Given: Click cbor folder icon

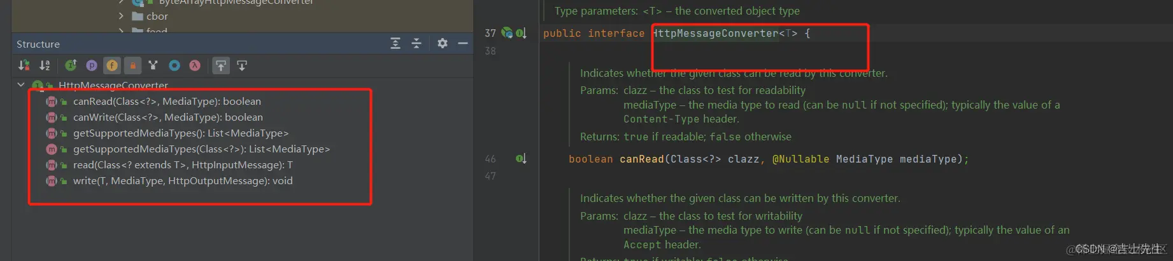Looking at the screenshot, I should [x=137, y=16].
